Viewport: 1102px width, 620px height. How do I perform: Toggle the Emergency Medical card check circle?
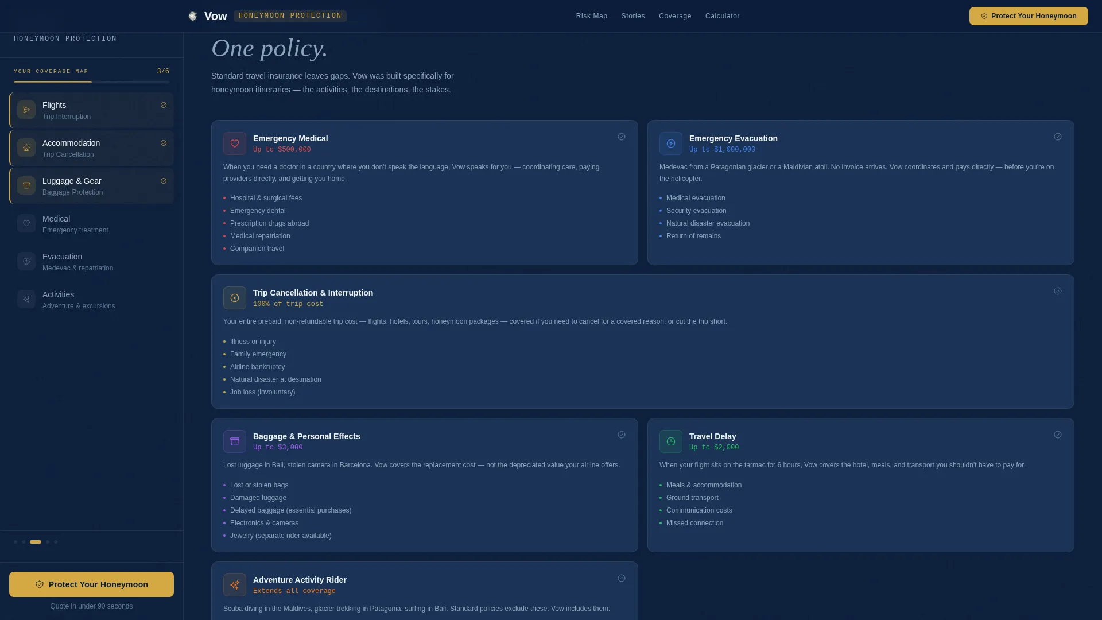point(622,137)
